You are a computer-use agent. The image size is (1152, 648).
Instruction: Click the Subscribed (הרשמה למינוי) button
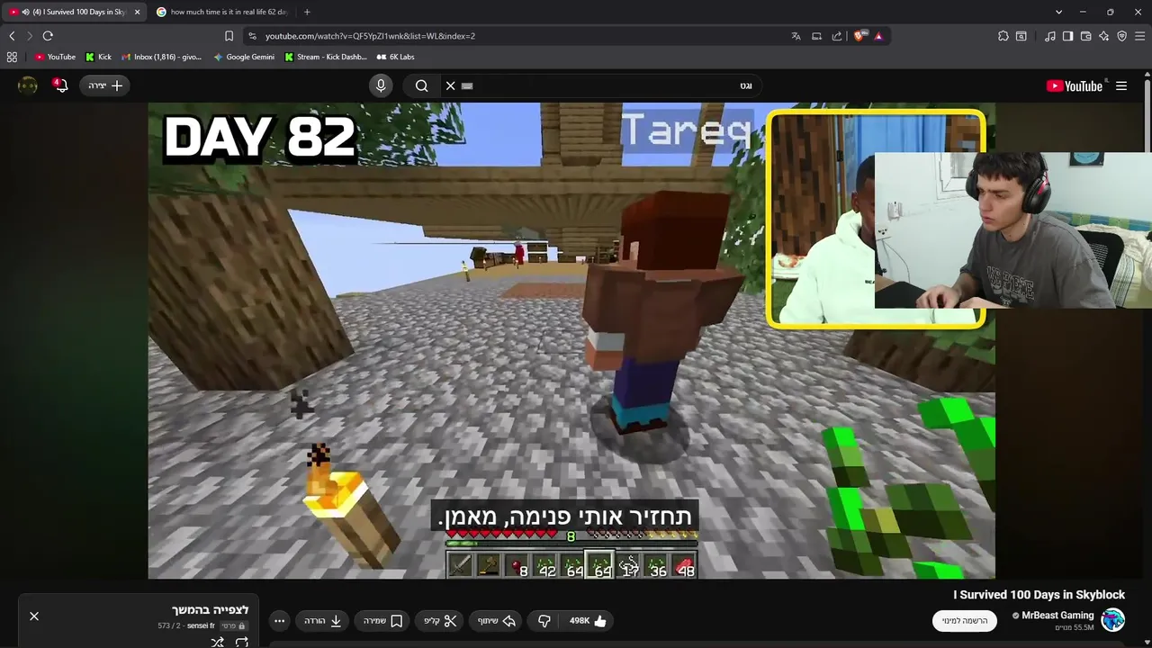click(x=965, y=621)
